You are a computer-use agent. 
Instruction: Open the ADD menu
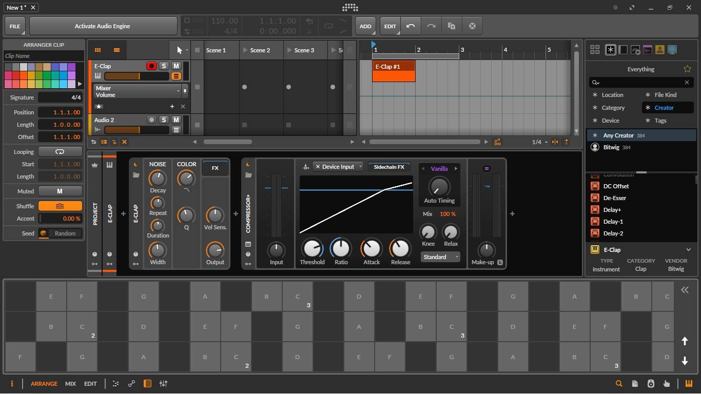365,26
